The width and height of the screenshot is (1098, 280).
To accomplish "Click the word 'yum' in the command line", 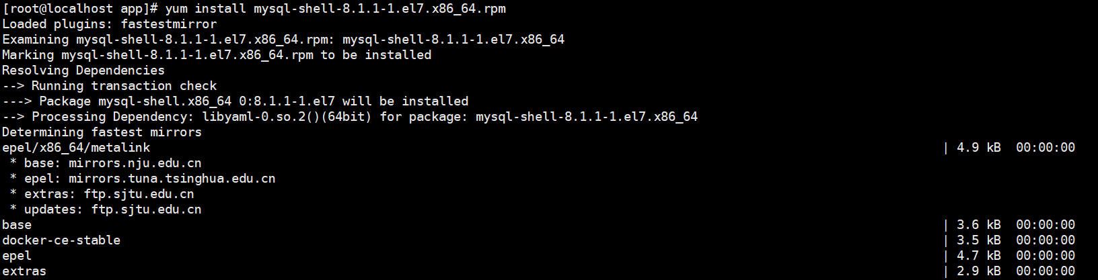I will click(x=176, y=9).
